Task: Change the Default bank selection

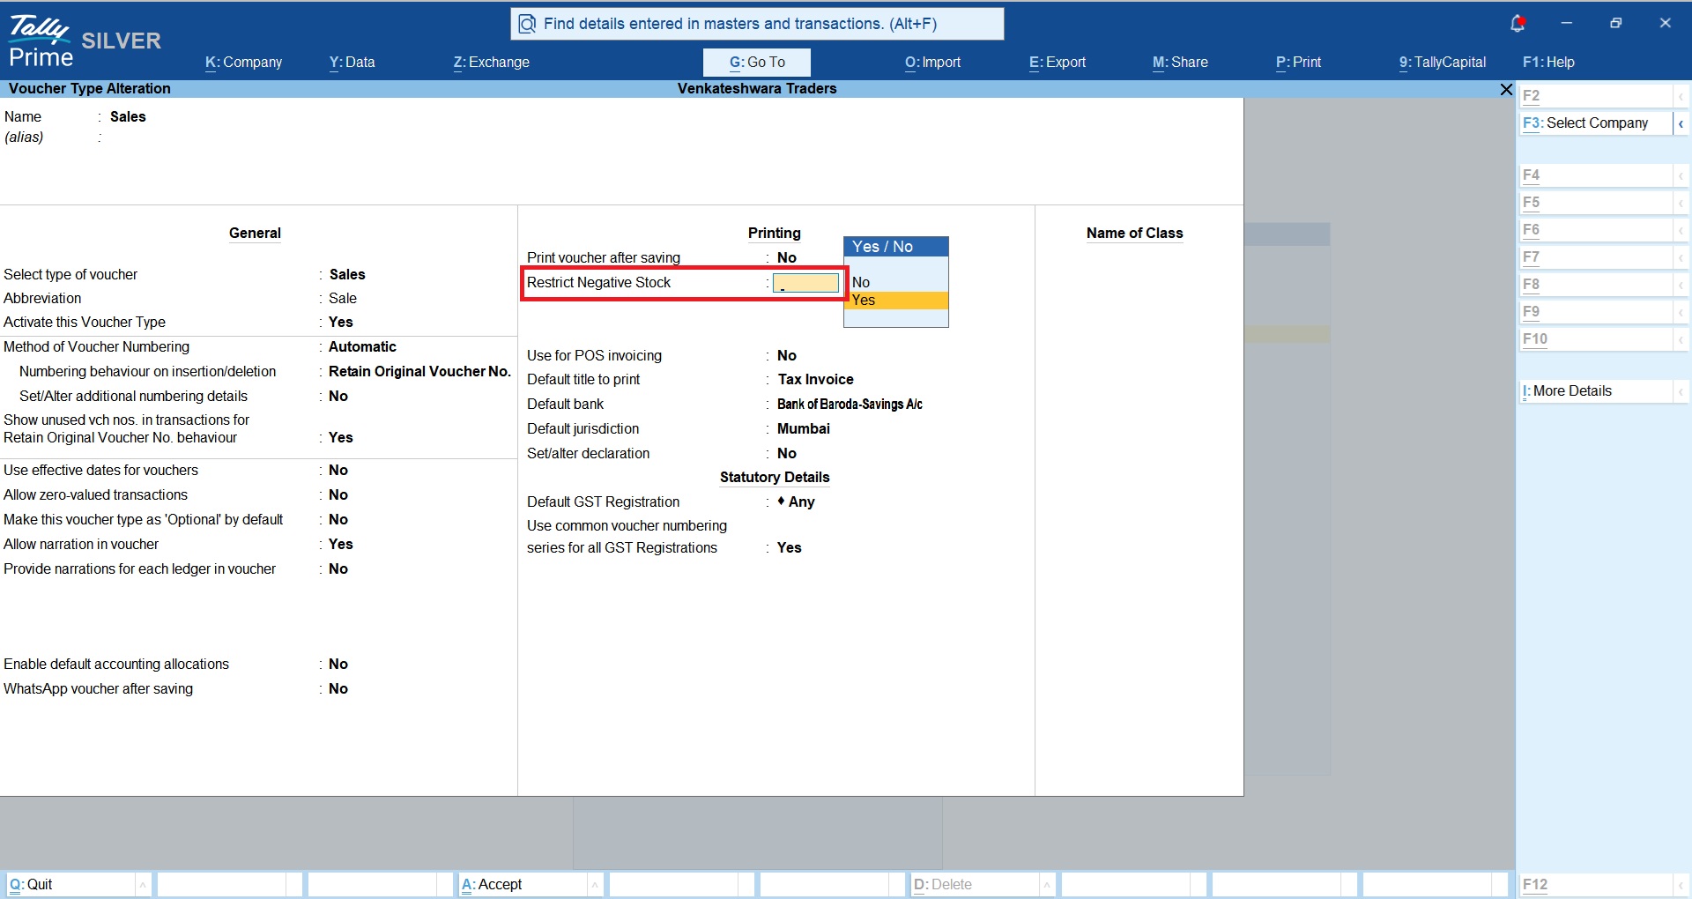Action: (850, 405)
